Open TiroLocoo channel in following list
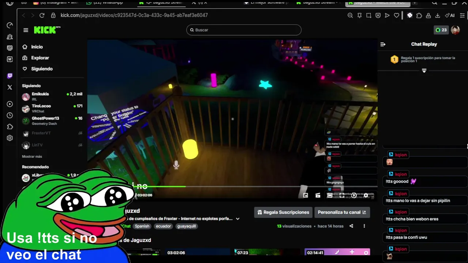468x263 pixels. (52, 108)
